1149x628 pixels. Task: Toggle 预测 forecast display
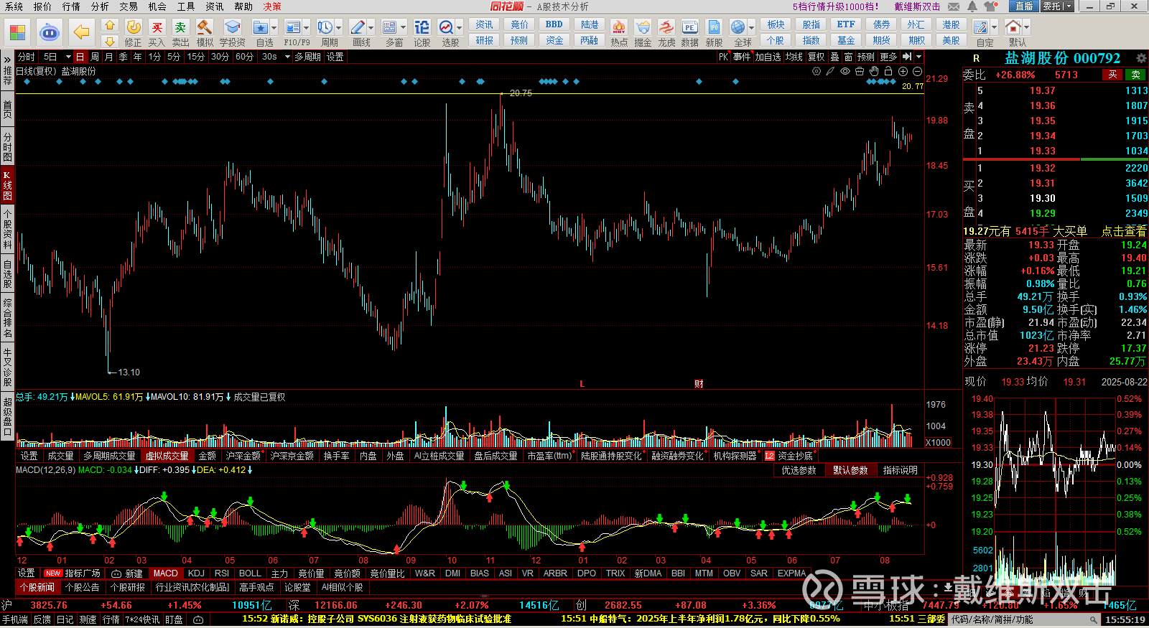(866, 57)
